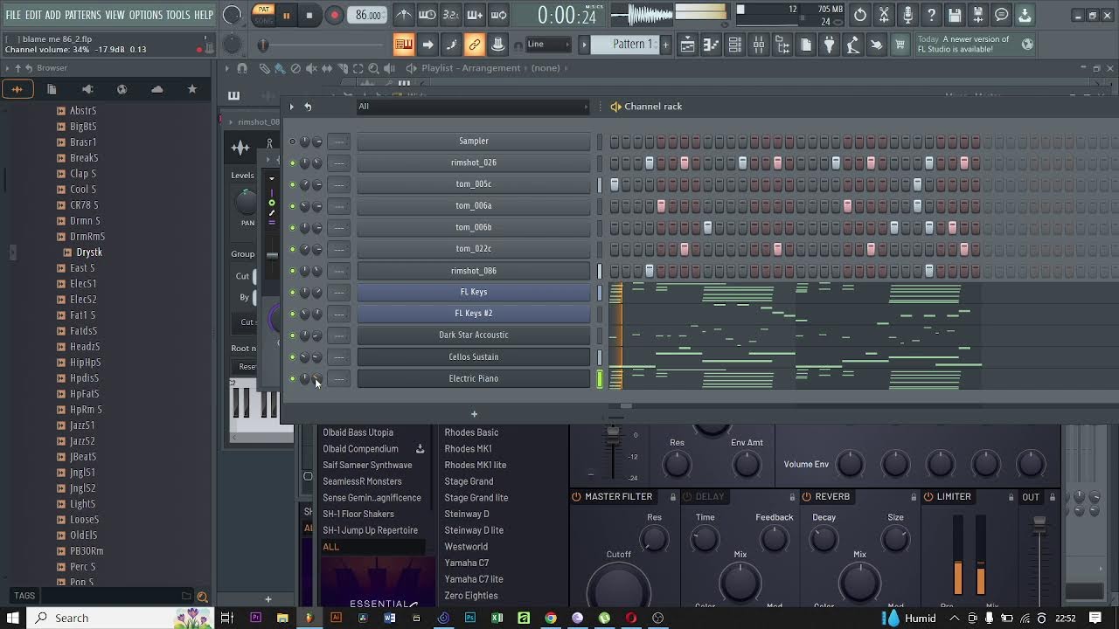Select the Dark Star Accoustic channel button

pos(473,335)
